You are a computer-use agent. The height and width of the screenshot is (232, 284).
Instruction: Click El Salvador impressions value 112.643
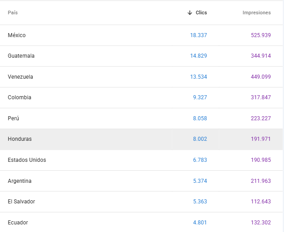(x=261, y=202)
